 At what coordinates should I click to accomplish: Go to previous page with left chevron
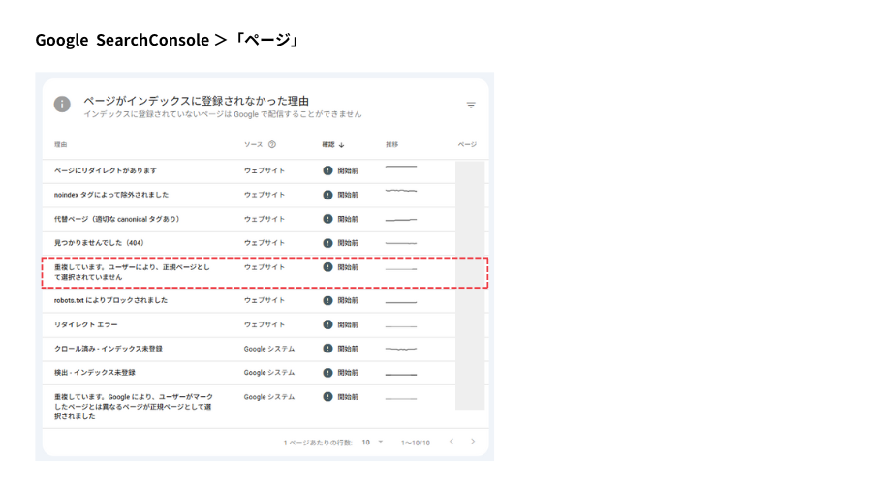point(452,442)
